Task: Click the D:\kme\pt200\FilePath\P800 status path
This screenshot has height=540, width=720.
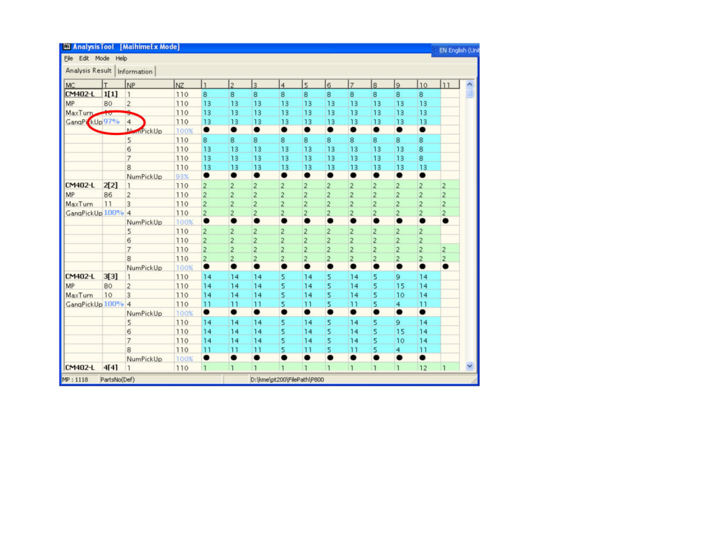Action: coord(287,379)
